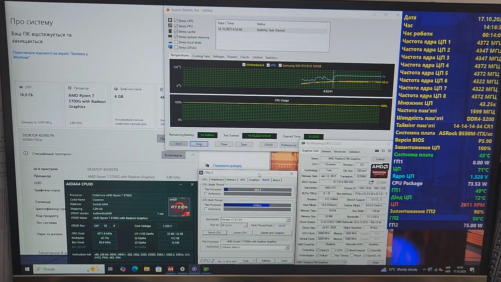Uncheck Stress system memory checkbox
Image resolution: width=501 pixels, height=282 pixels.
(x=176, y=37)
